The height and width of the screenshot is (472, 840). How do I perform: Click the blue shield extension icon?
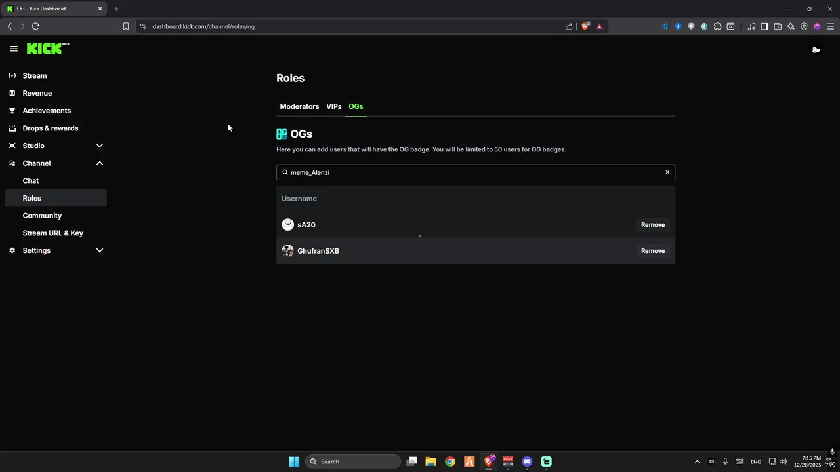coord(678,26)
